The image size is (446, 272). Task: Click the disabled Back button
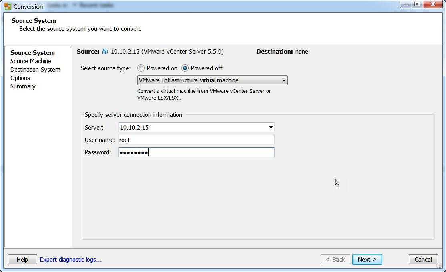[x=335, y=259]
